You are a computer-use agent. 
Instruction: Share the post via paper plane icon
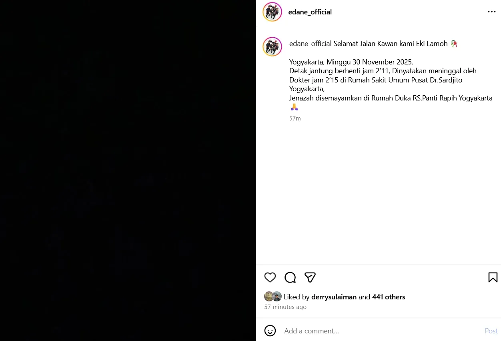pyautogui.click(x=310, y=277)
